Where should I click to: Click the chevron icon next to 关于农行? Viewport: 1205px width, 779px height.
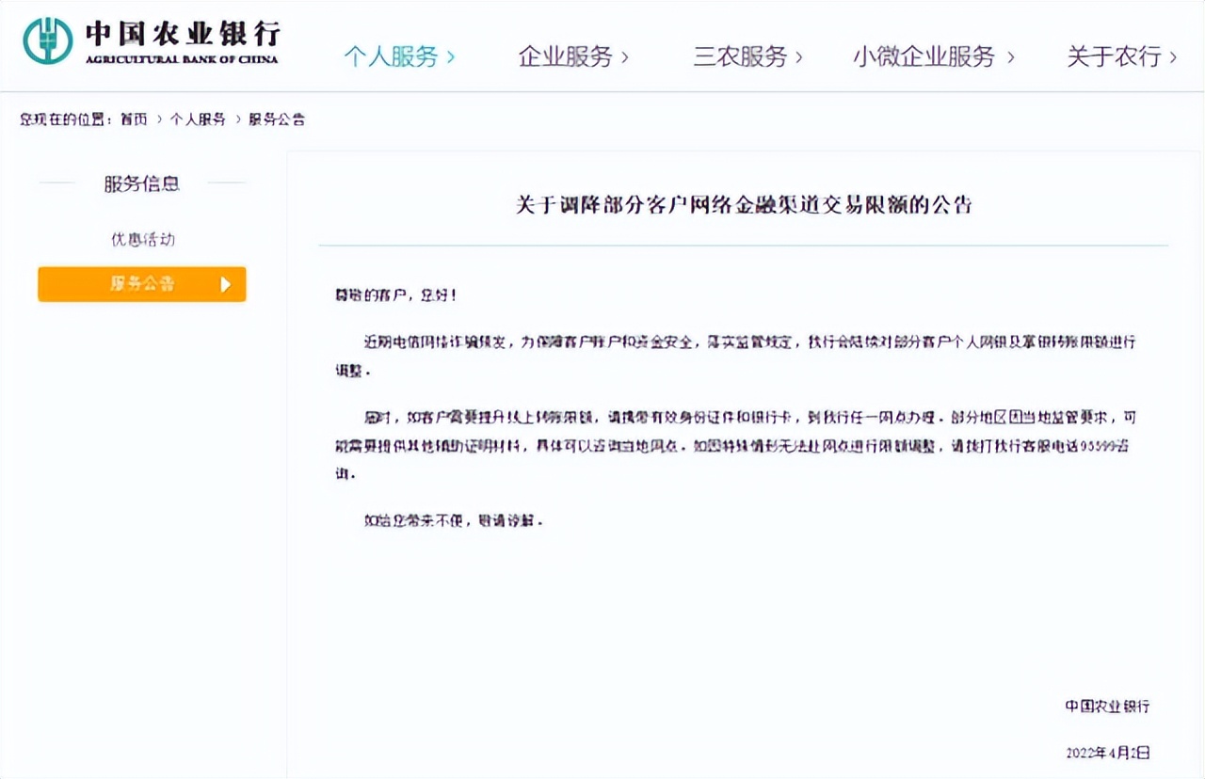(1171, 57)
